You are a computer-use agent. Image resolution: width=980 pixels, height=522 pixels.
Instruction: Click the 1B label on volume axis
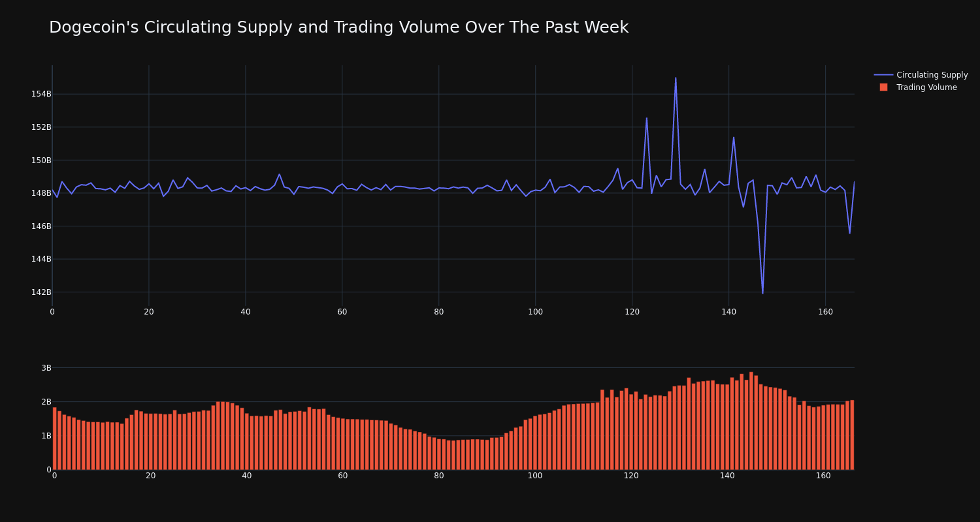46,436
